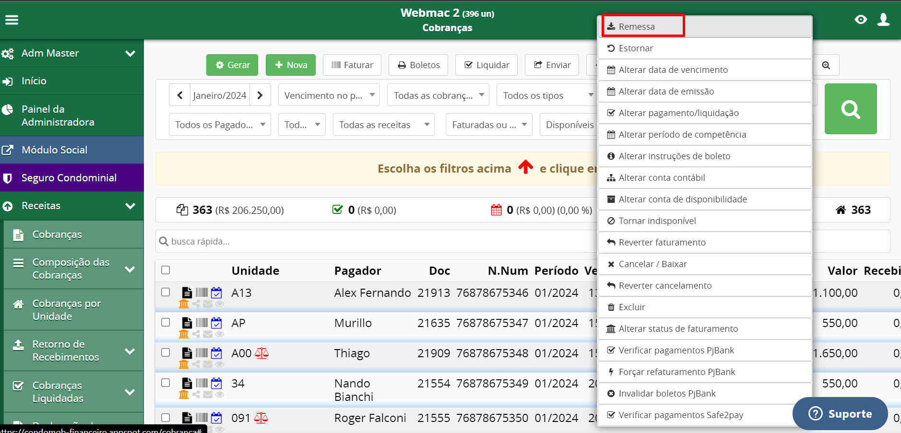Choose Alterar conta contábil

(x=705, y=177)
